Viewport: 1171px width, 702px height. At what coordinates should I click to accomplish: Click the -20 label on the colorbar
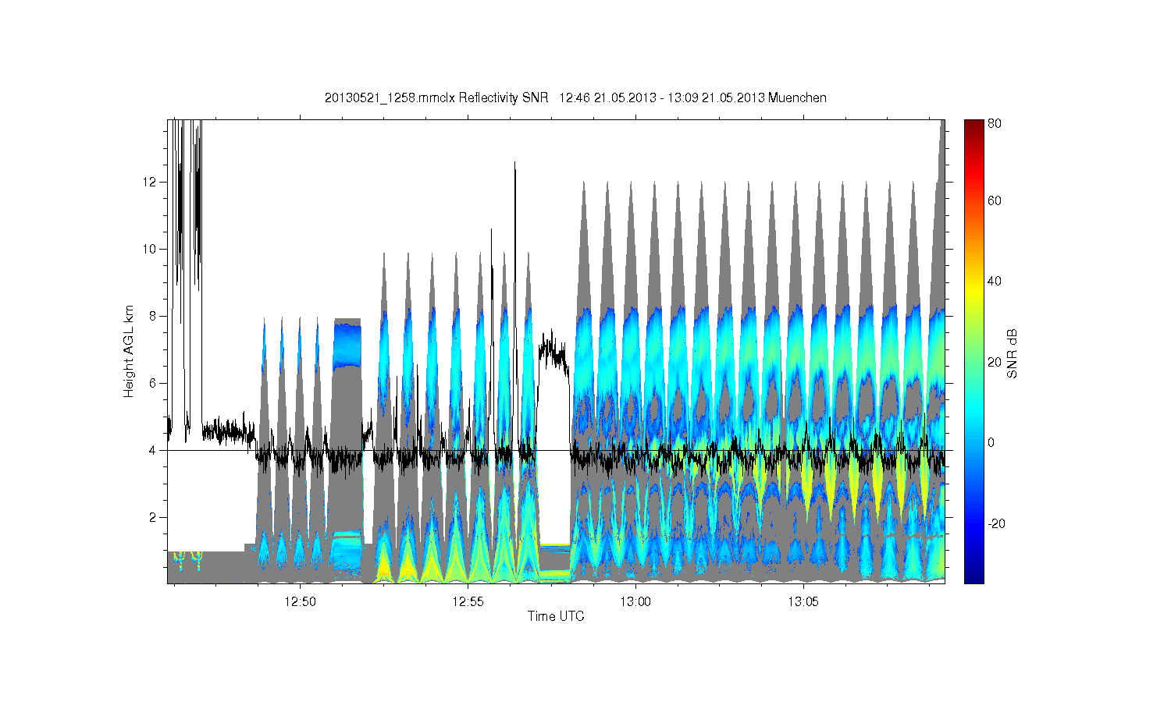(996, 523)
